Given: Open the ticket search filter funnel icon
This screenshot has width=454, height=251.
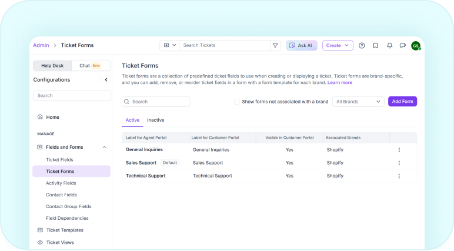Looking at the screenshot, I should 275,45.
